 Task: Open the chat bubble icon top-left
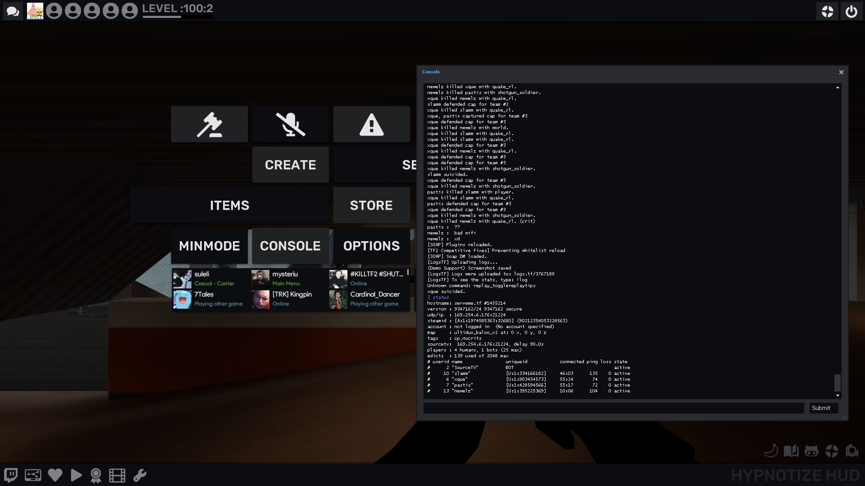pos(13,11)
